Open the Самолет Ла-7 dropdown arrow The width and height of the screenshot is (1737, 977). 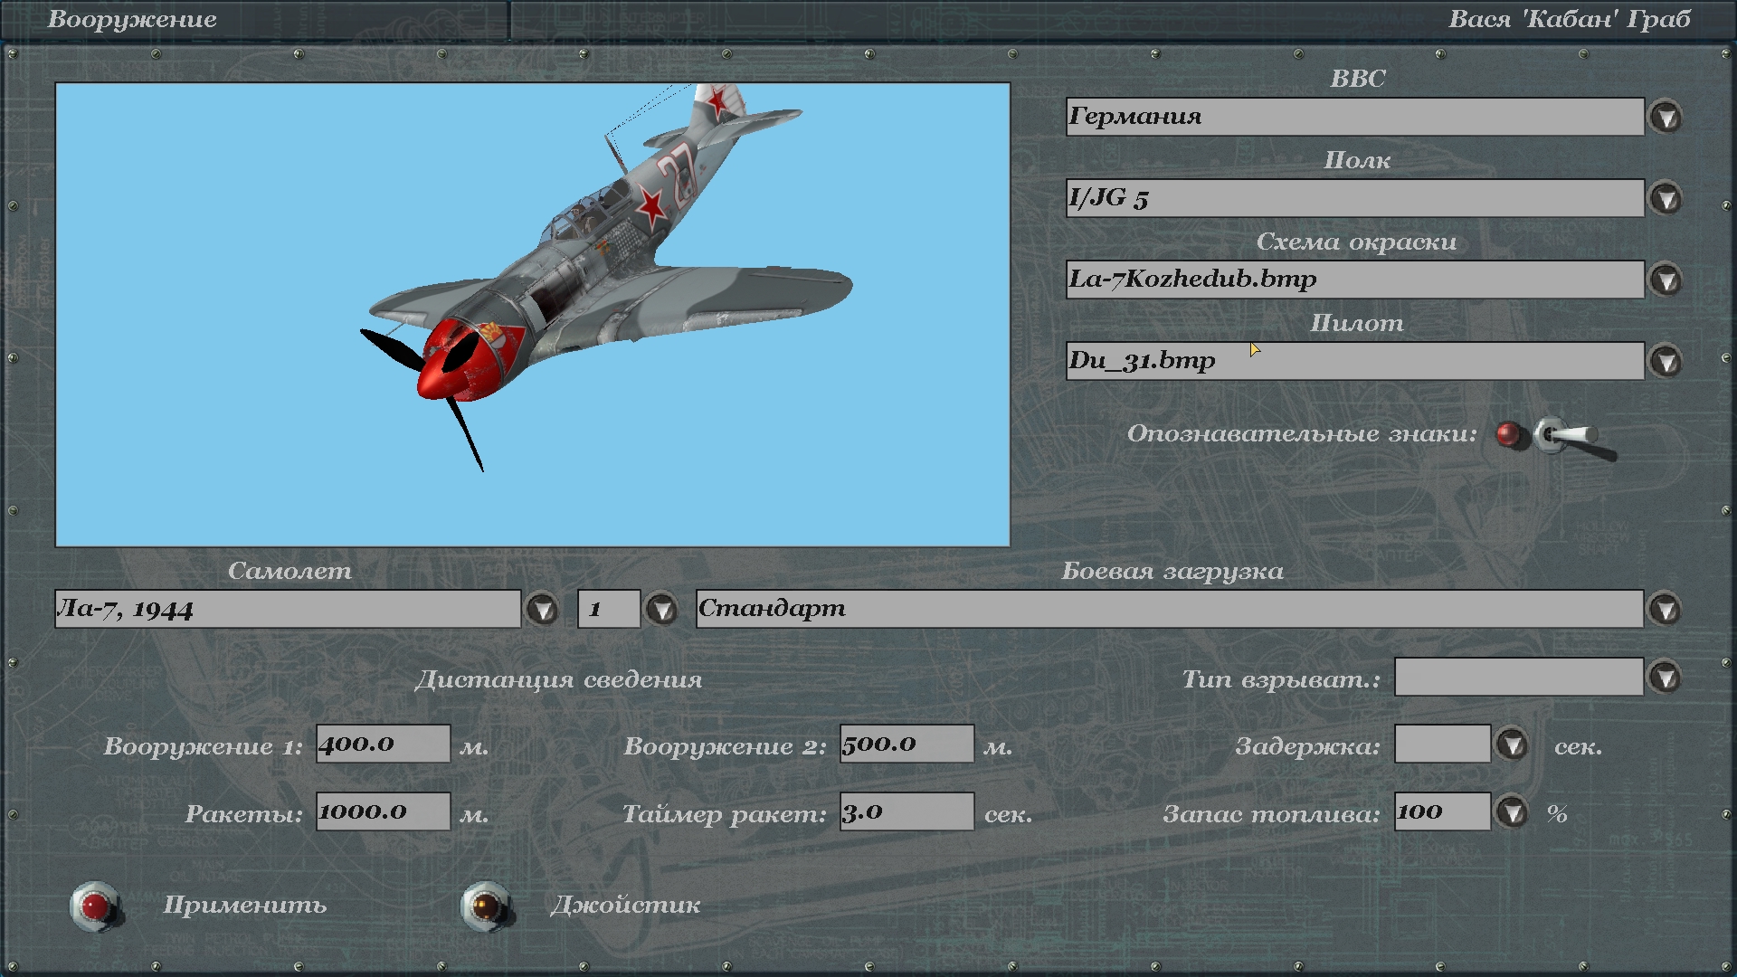[x=543, y=610]
